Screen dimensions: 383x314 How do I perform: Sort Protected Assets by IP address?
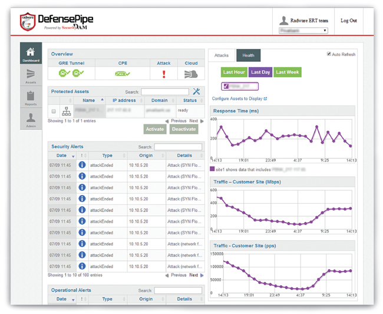point(124,100)
